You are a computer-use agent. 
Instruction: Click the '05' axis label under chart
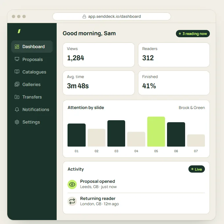[x=156, y=151]
